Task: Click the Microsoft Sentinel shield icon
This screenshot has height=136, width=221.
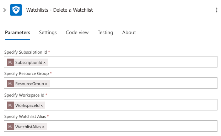Action: [x=16, y=10]
